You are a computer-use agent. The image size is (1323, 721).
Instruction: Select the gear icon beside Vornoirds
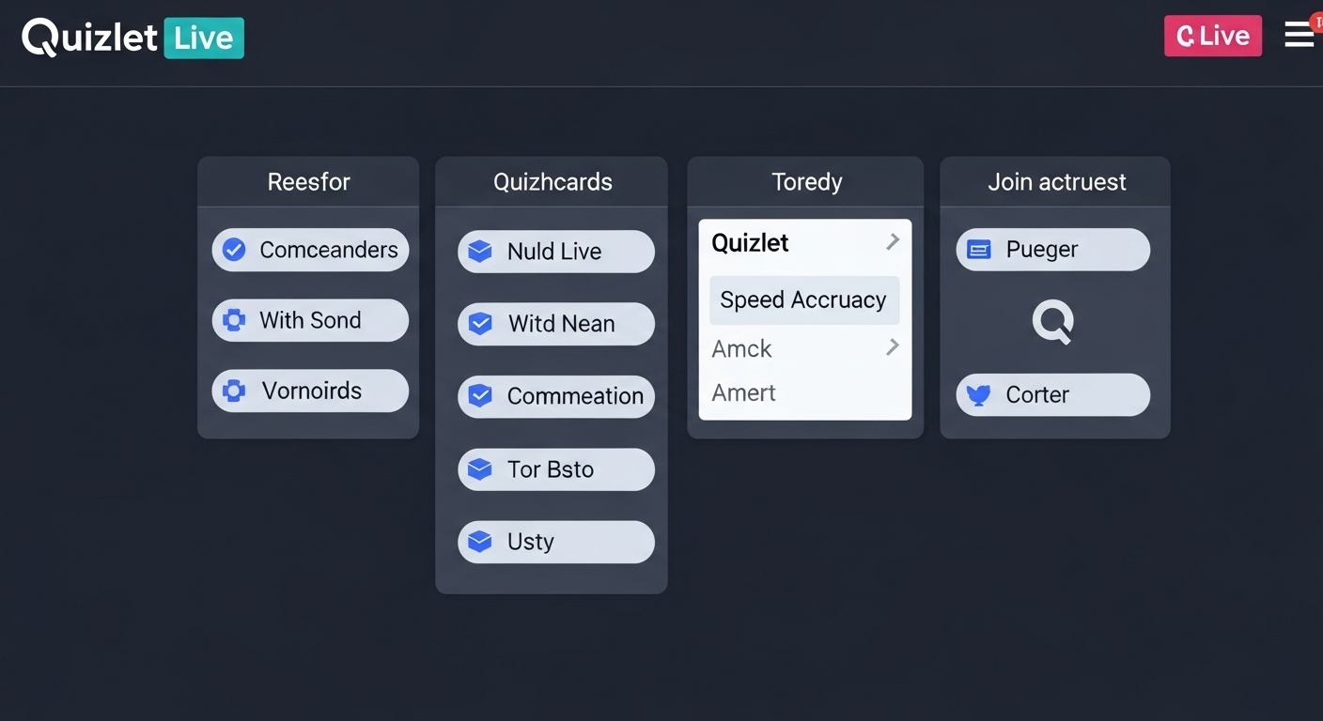click(233, 391)
